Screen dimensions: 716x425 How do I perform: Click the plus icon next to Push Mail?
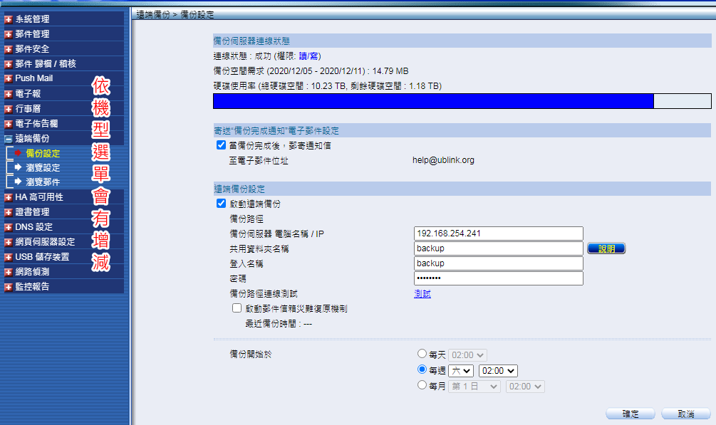click(x=8, y=78)
